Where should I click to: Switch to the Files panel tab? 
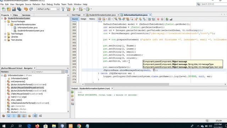click(15, 15)
